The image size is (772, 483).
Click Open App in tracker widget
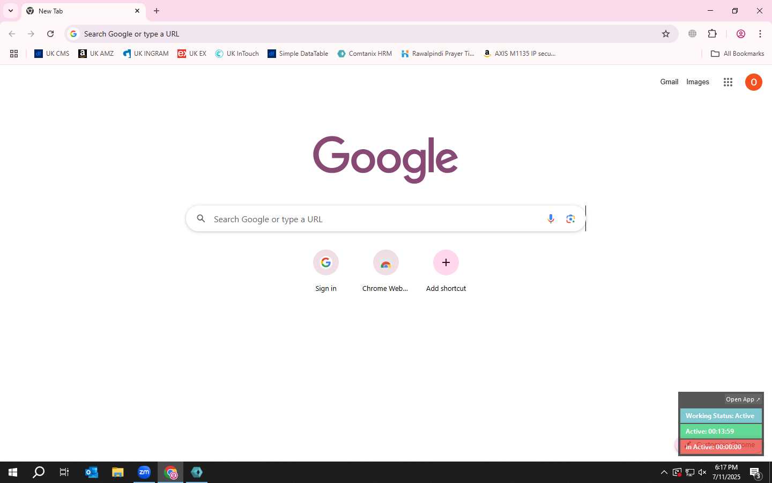pyautogui.click(x=743, y=399)
